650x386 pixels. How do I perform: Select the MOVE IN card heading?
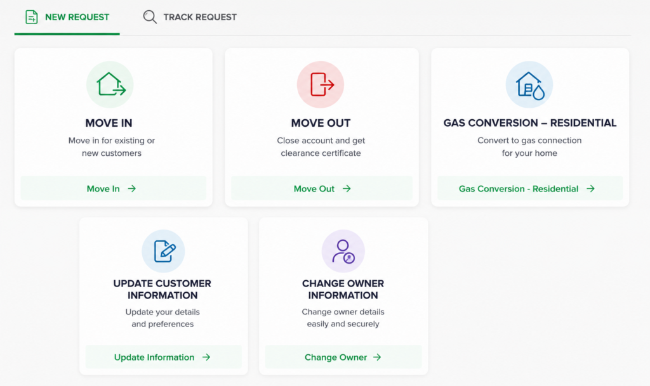pyautogui.click(x=109, y=123)
